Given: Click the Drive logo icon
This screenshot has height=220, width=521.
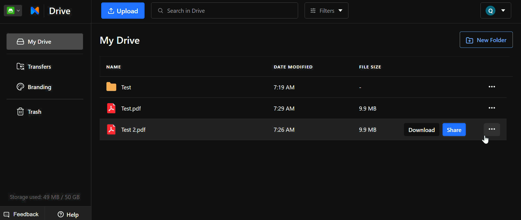Looking at the screenshot, I should [35, 11].
